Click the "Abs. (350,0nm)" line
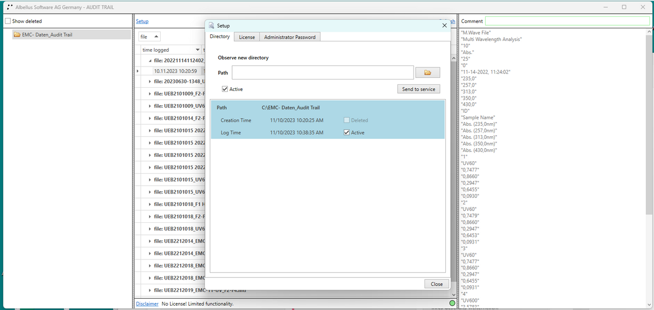 479,144
